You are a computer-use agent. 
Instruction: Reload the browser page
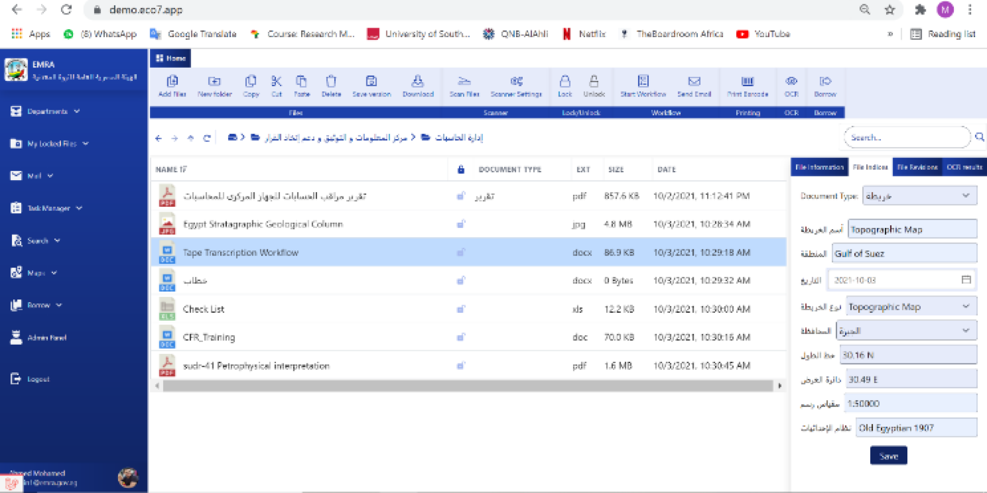(x=66, y=10)
